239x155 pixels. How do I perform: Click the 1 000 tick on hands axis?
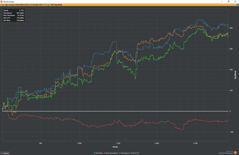[79, 143]
